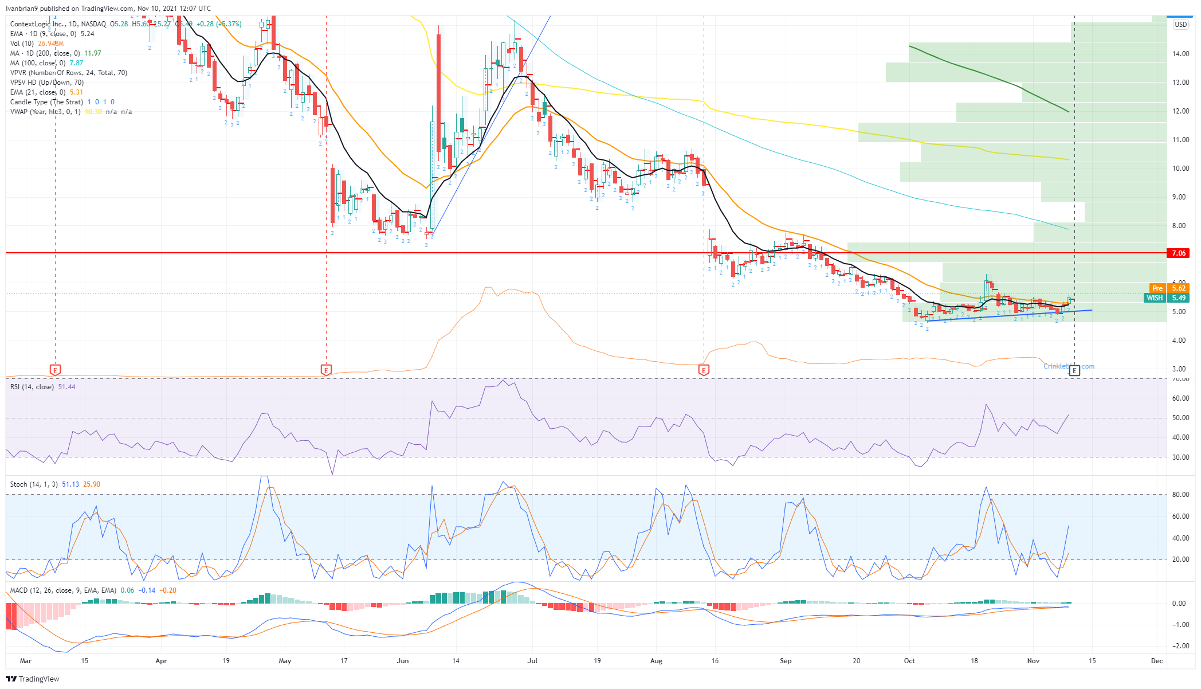Click the Dec date axis label
The width and height of the screenshot is (1201, 689).
click(x=1157, y=661)
